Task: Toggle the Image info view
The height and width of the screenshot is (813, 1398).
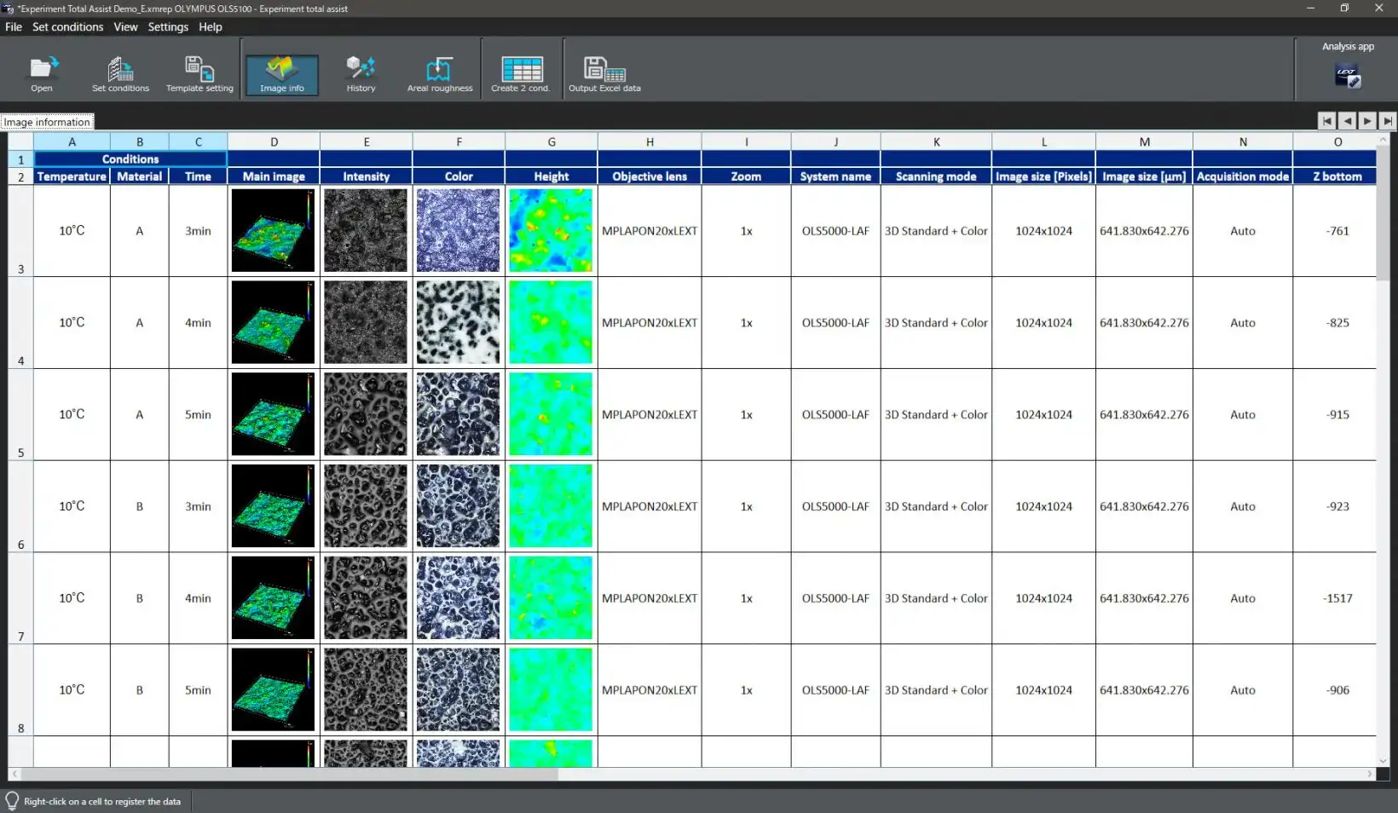Action: click(x=281, y=74)
